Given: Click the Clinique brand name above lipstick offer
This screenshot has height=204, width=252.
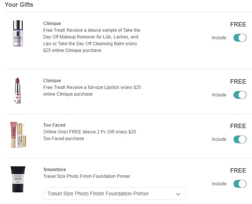Looking at the screenshot, I should (52, 81).
